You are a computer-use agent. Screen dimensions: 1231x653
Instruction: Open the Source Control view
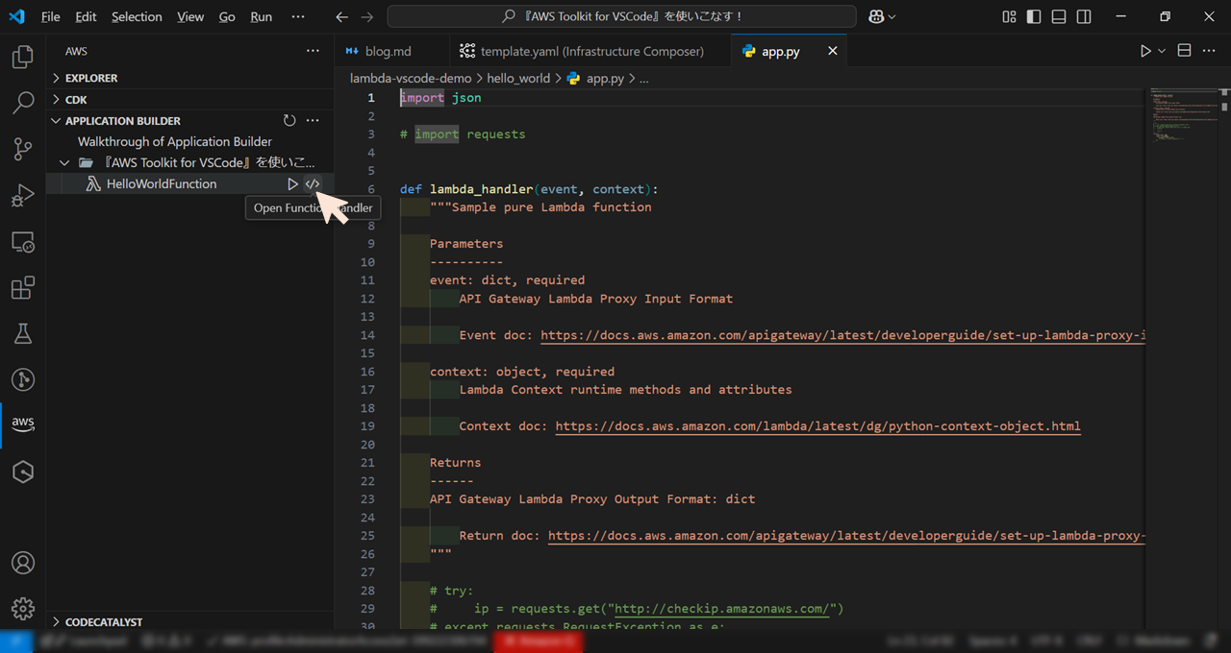[x=23, y=149]
